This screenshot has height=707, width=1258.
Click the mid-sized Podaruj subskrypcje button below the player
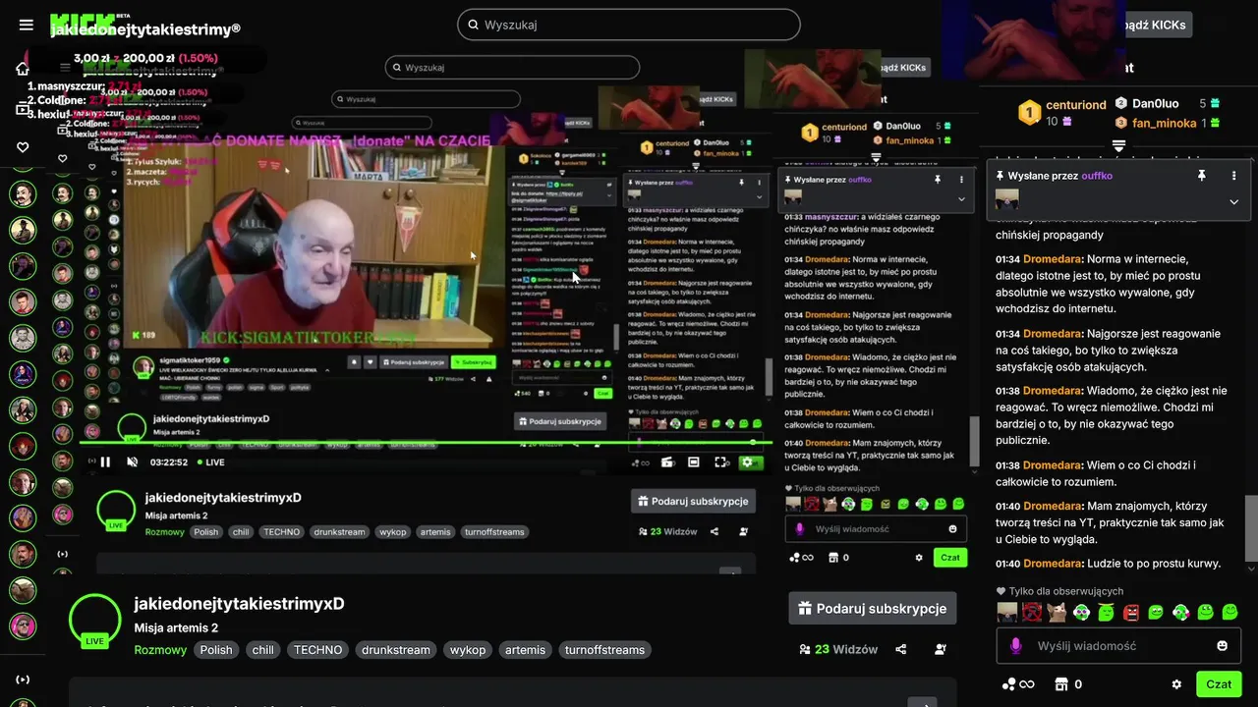693,501
